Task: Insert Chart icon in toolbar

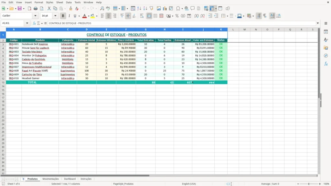Action: pyautogui.click(x=165, y=8)
